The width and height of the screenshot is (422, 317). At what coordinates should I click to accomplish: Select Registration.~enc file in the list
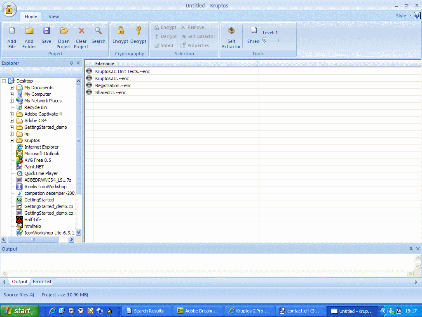click(113, 85)
